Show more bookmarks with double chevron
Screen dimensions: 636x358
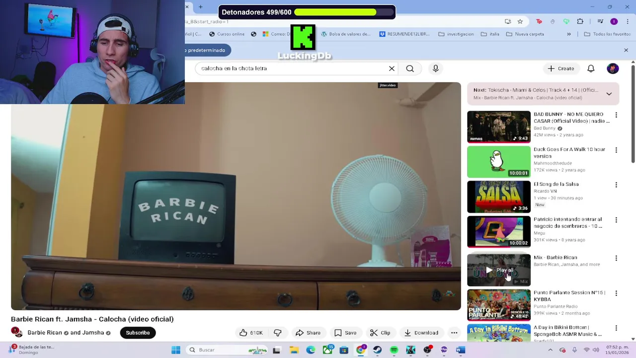[569, 34]
